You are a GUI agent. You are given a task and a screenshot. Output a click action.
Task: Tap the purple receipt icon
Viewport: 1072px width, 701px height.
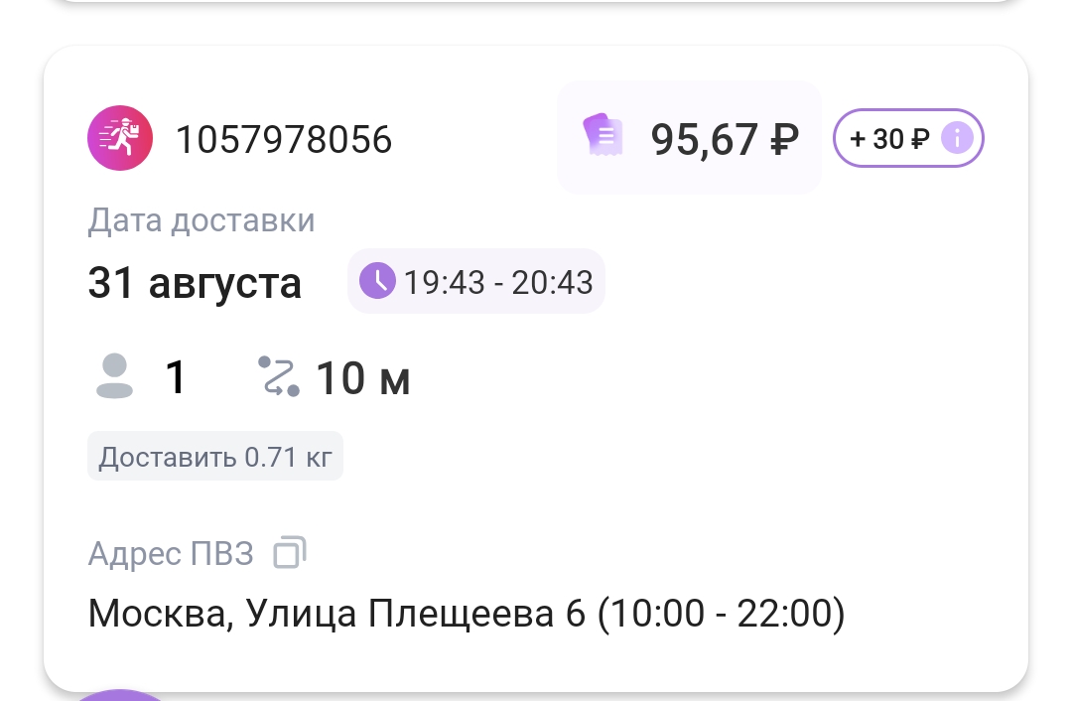603,137
